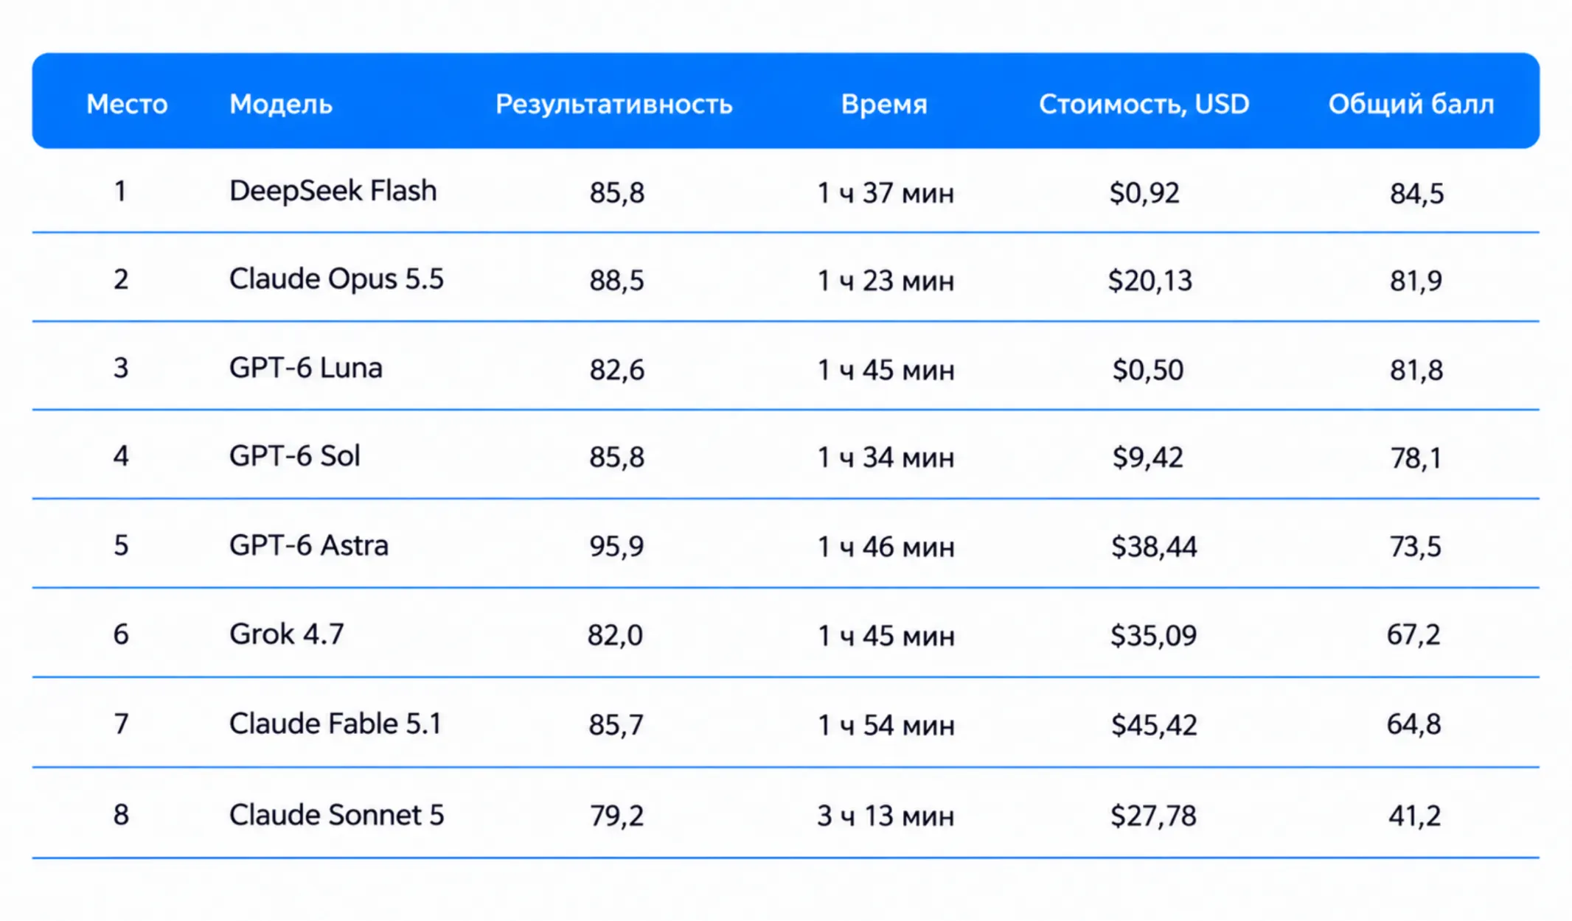Select the Grok 4.7 model name
Screen dimensions: 1572x921
click(287, 634)
